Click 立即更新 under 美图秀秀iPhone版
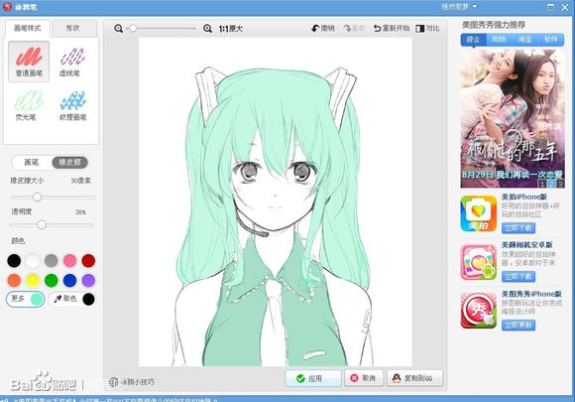The width and height of the screenshot is (575, 402). coord(518,325)
